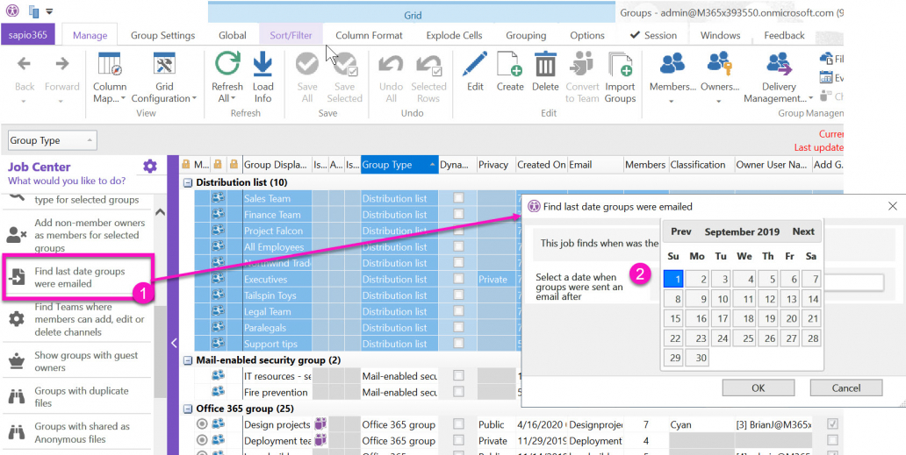Viewport: 906px width, 455px height.
Task: Expand the Refresh All dropdown arrow
Action: click(234, 98)
